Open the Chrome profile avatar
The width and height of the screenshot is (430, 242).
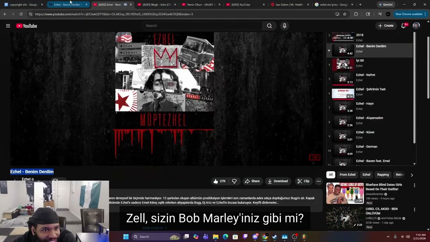388,14
